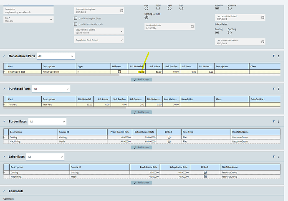This screenshot has width=288, height=201.
Task: Toggle Linked checkbox for Machining labor rate
Action: pos(205,176)
